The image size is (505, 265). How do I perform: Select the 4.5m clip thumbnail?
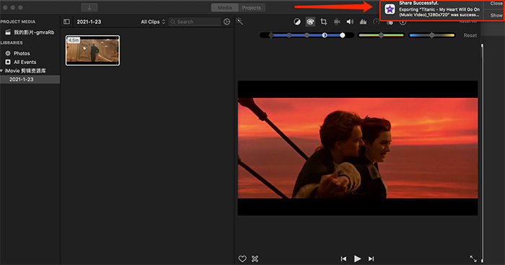(93, 50)
